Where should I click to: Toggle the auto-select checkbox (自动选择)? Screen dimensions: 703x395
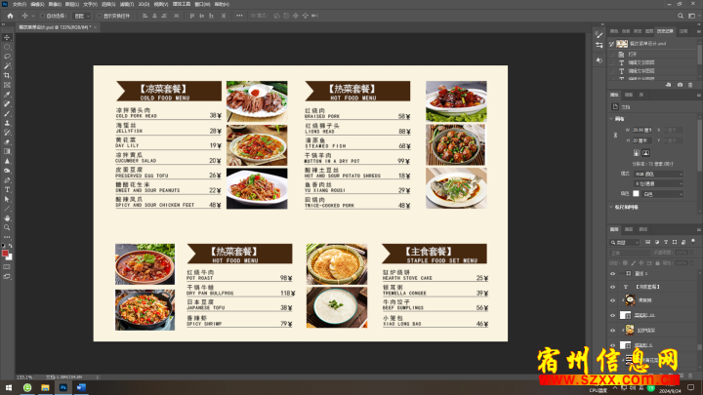pyautogui.click(x=43, y=16)
